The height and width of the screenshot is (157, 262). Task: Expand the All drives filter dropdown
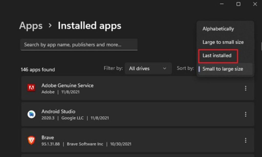(148, 69)
